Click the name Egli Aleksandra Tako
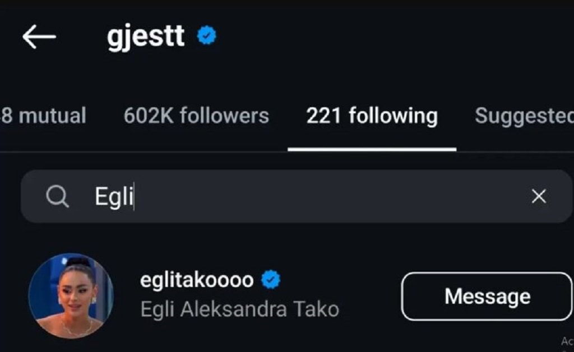This screenshot has width=574, height=352. click(x=240, y=309)
